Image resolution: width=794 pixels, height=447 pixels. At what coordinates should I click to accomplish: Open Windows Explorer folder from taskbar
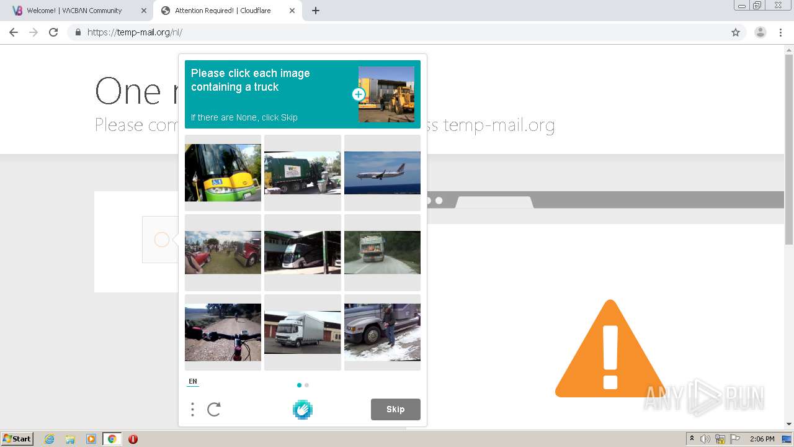pyautogui.click(x=70, y=439)
